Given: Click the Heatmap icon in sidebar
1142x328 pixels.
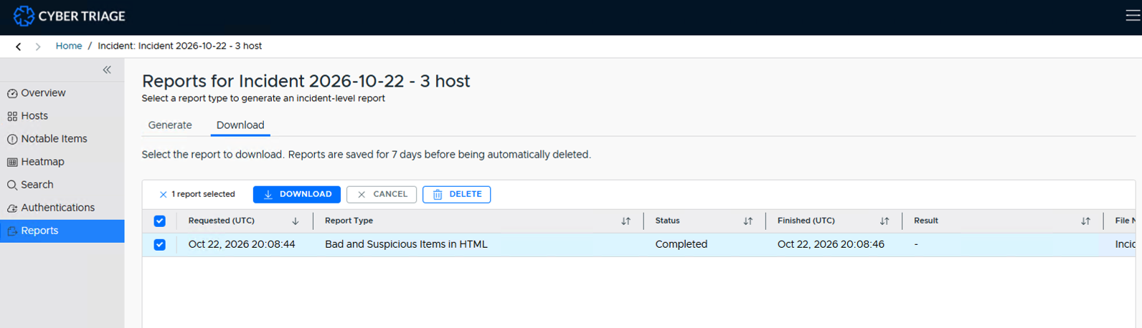Looking at the screenshot, I should pos(12,163).
